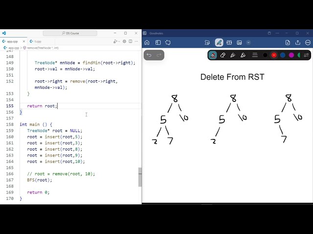Open Goodnotes title bar ellipsis menu
Viewport: 313px width, 234px height.
277,33
